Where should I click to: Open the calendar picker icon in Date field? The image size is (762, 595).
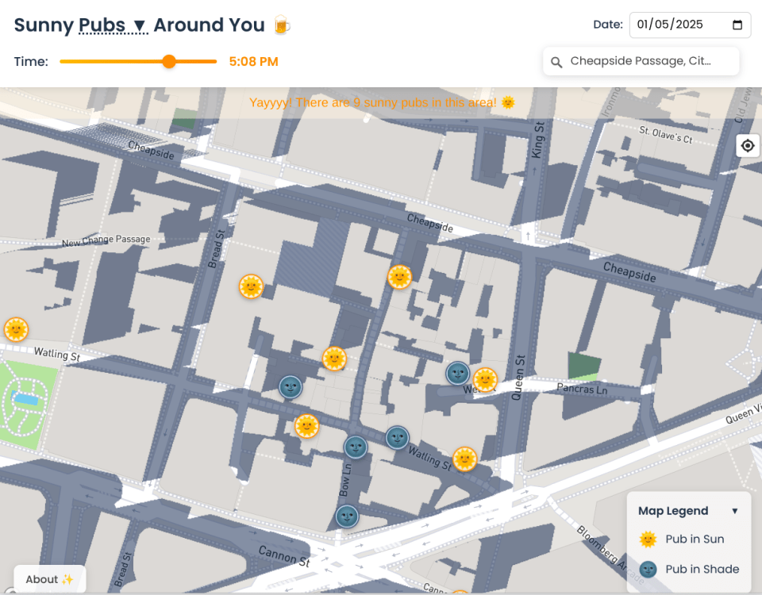click(737, 25)
